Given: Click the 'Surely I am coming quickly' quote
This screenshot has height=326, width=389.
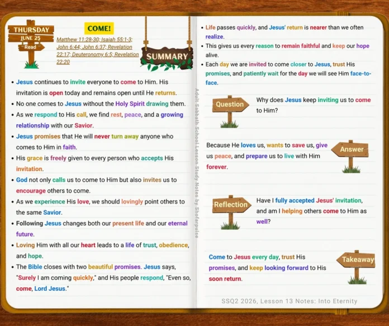Looking at the screenshot, I should [x=56, y=278].
